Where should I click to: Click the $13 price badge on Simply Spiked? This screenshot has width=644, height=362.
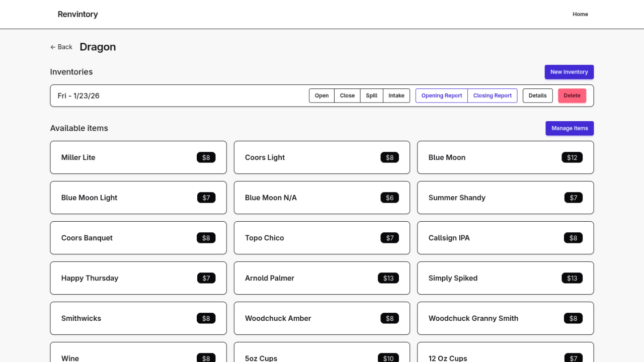[572, 278]
